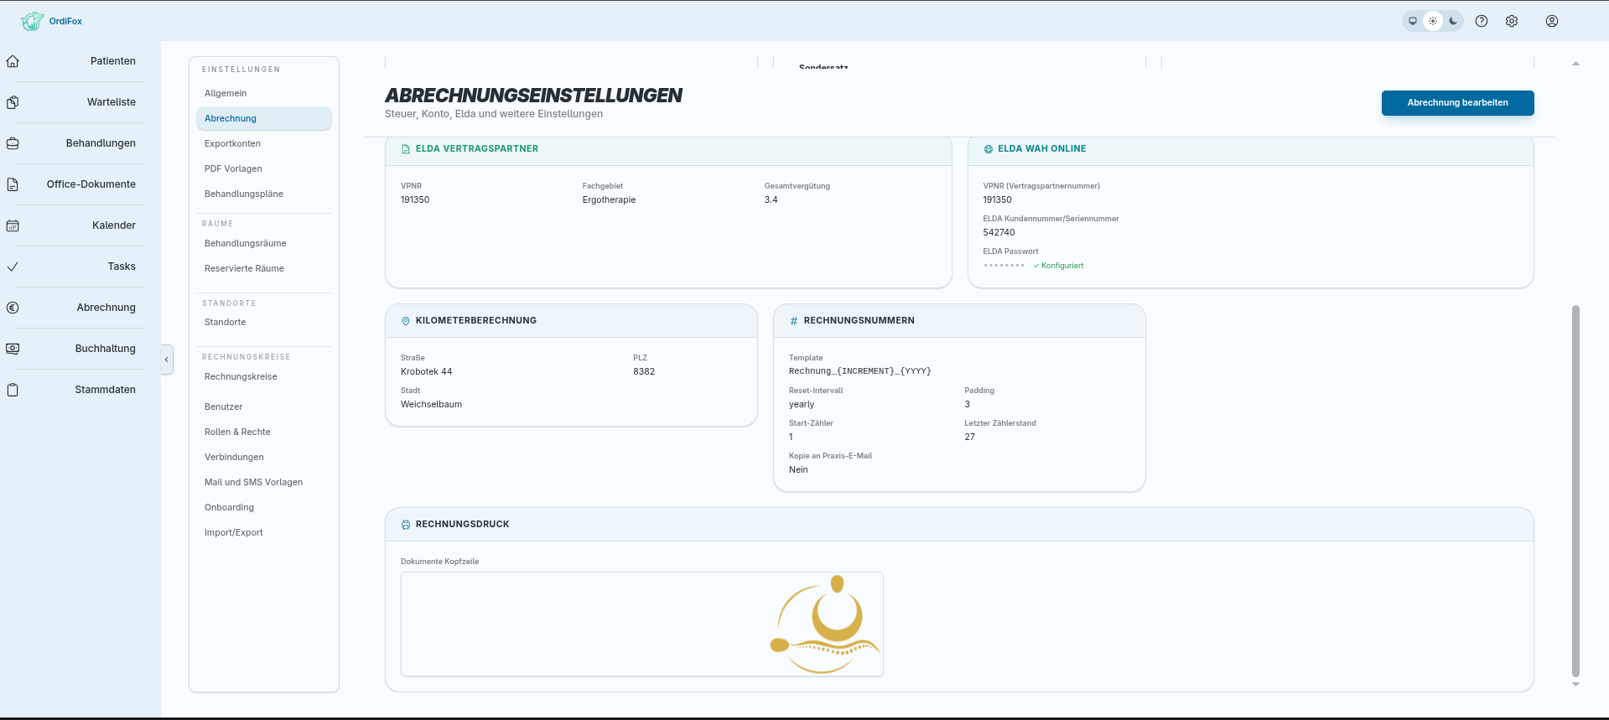Click Kalender calendar icon

(x=13, y=225)
